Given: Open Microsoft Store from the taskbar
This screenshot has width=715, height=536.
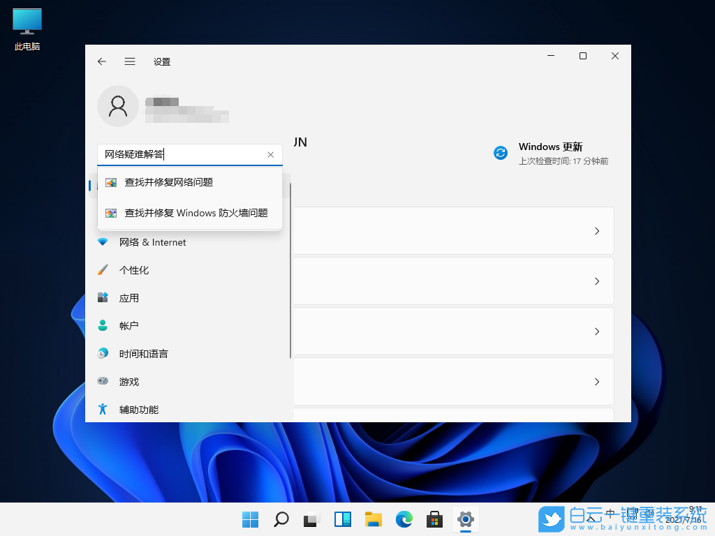Looking at the screenshot, I should point(434,520).
